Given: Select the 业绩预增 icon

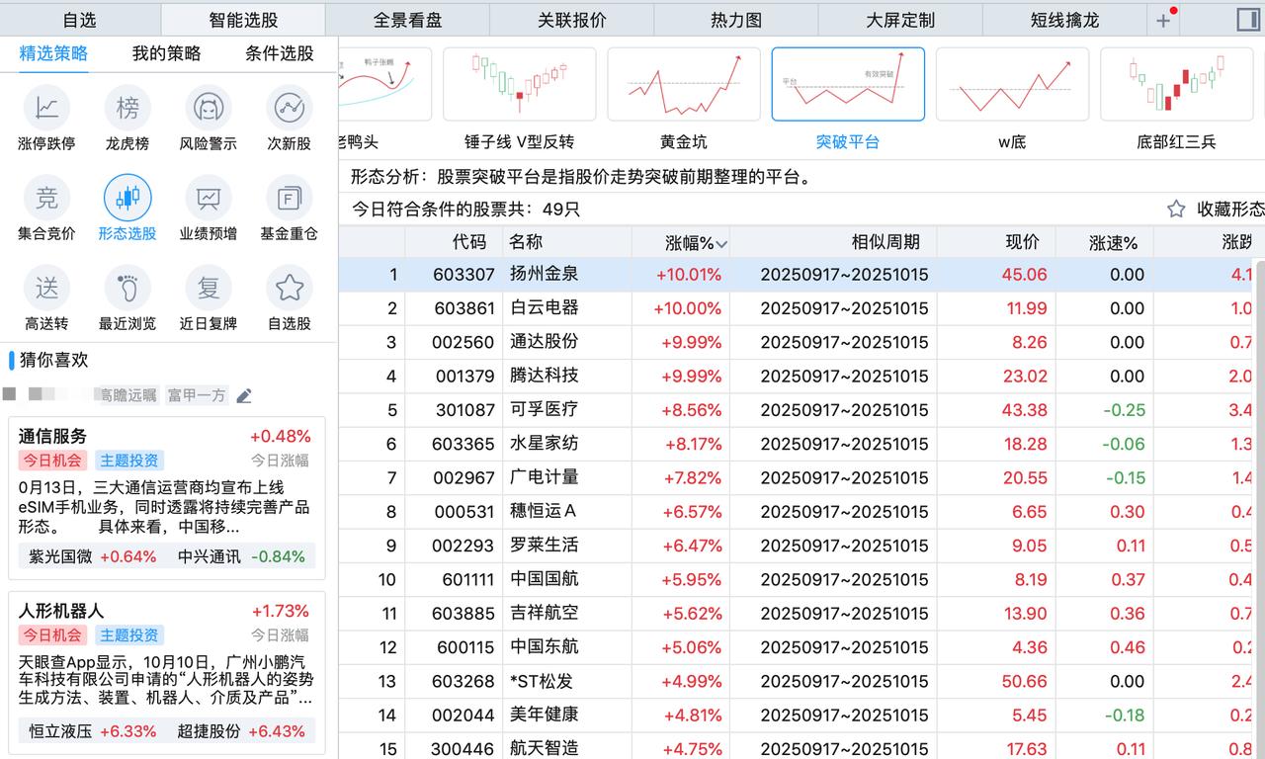Looking at the screenshot, I should (x=208, y=197).
